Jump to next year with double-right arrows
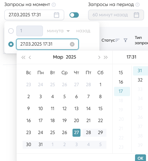The image size is (148, 161). pos(106,57)
